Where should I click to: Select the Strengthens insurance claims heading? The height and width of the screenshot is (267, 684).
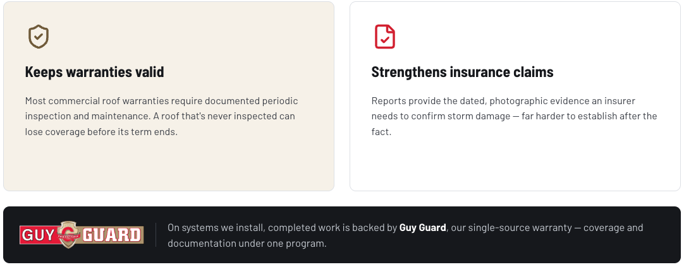[462, 72]
